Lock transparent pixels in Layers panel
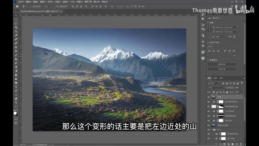Image resolution: width=259 pixels, height=146 pixels. point(214,92)
